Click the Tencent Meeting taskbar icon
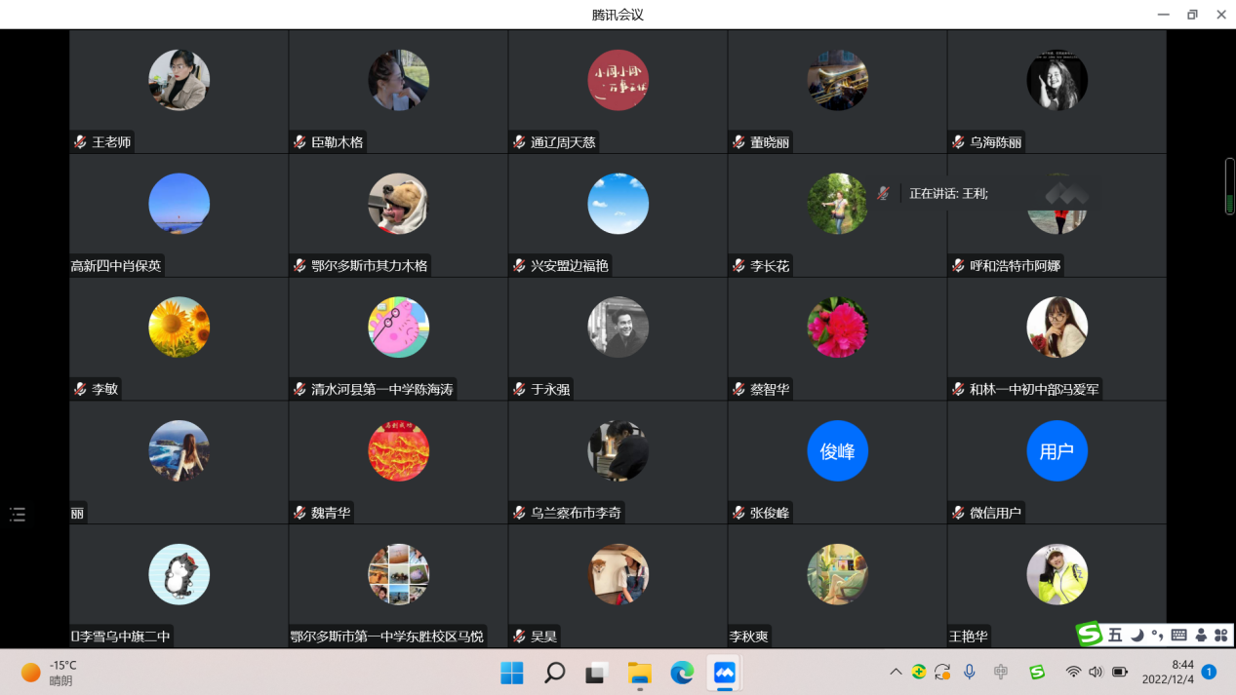This screenshot has width=1236, height=695. tap(724, 673)
